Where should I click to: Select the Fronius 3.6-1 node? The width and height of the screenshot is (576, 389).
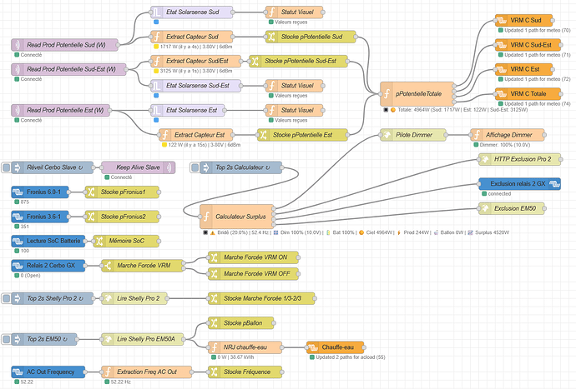(x=40, y=217)
